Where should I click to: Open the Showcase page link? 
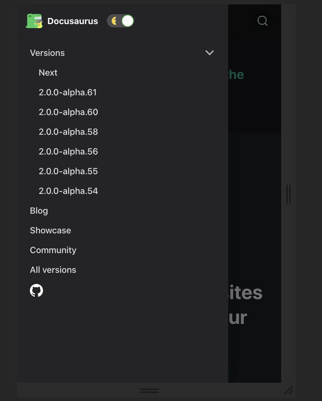coord(50,230)
